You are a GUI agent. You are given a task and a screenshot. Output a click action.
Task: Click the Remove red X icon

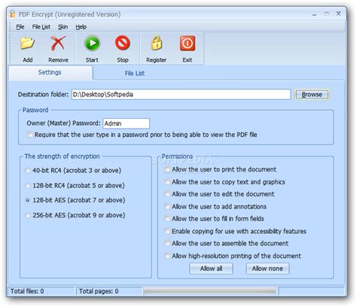(58, 43)
